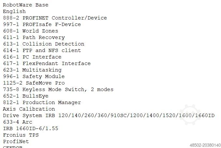Select the 611-1 Path Recovery line
The width and height of the screenshot is (221, 148).
(x=34, y=37)
